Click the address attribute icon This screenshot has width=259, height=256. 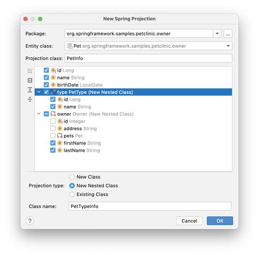[60, 128]
